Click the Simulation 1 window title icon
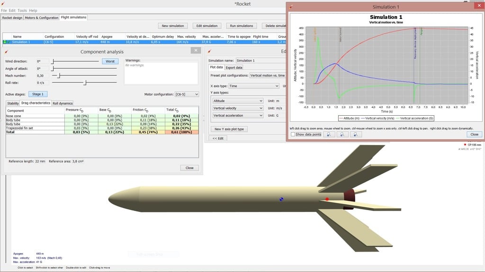This screenshot has width=485, height=272. point(291,7)
